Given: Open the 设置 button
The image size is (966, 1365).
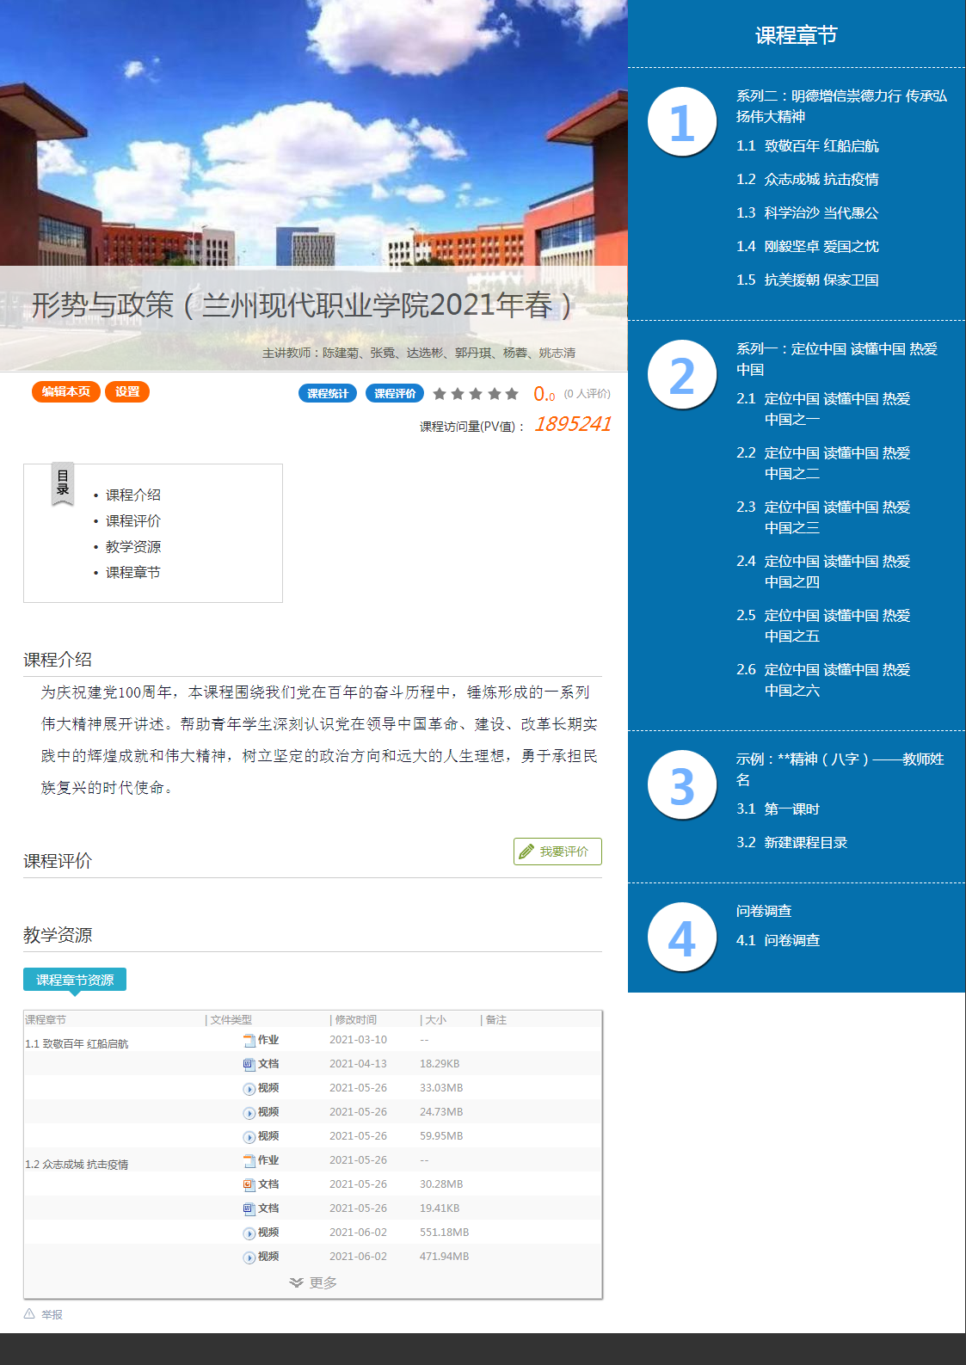Looking at the screenshot, I should (x=127, y=391).
